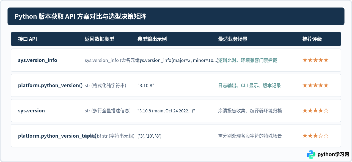Click '"3.10.8 (main, Oct 24 2022...)"' example cell
352x162 pixels.
click(x=166, y=111)
